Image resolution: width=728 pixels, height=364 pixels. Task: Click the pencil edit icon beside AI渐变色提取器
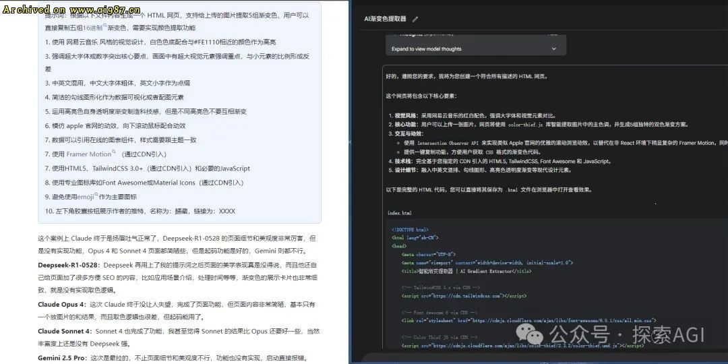click(x=415, y=19)
